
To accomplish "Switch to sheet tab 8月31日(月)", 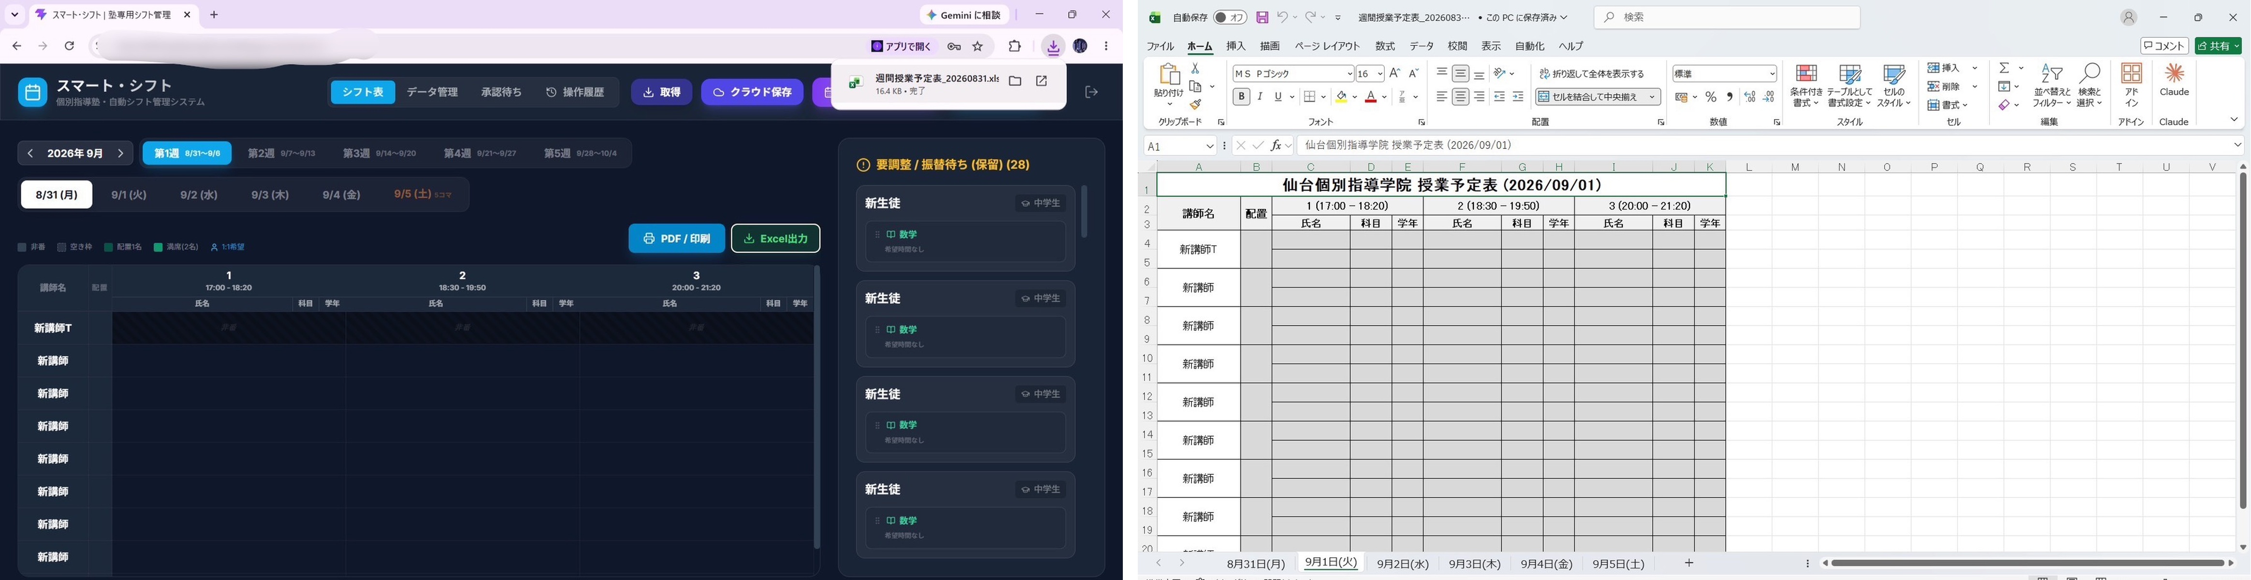I will click(1256, 564).
